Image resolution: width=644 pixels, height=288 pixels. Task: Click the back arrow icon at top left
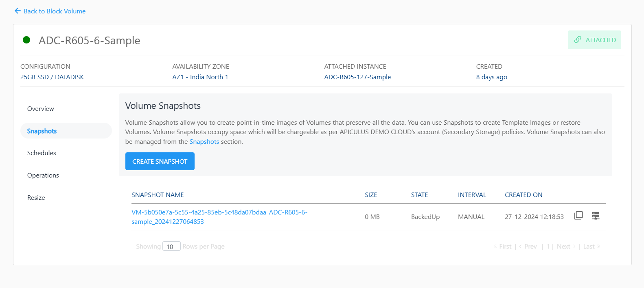[18, 11]
